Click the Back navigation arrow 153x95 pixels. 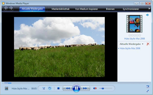(x=6, y=9)
